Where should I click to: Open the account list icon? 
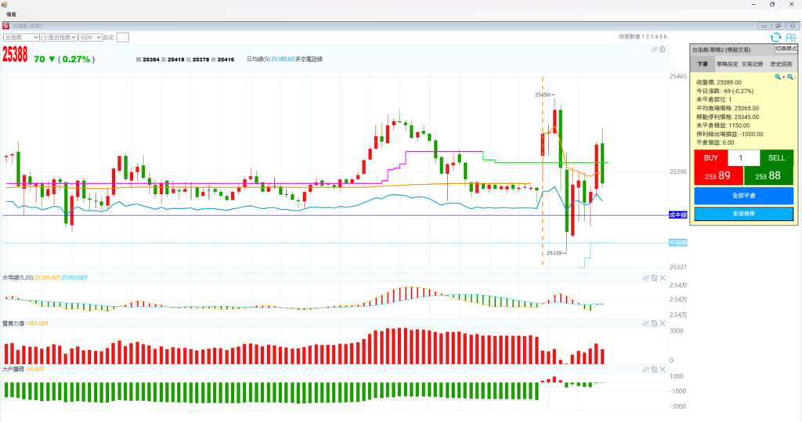790,37
